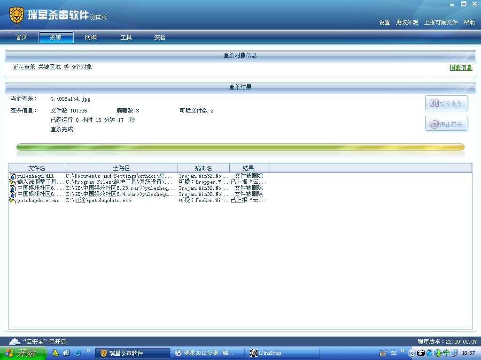The width and height of the screenshot is (481, 360).
Task: Select the 输入法调整工具... file name
Action: [40, 182]
